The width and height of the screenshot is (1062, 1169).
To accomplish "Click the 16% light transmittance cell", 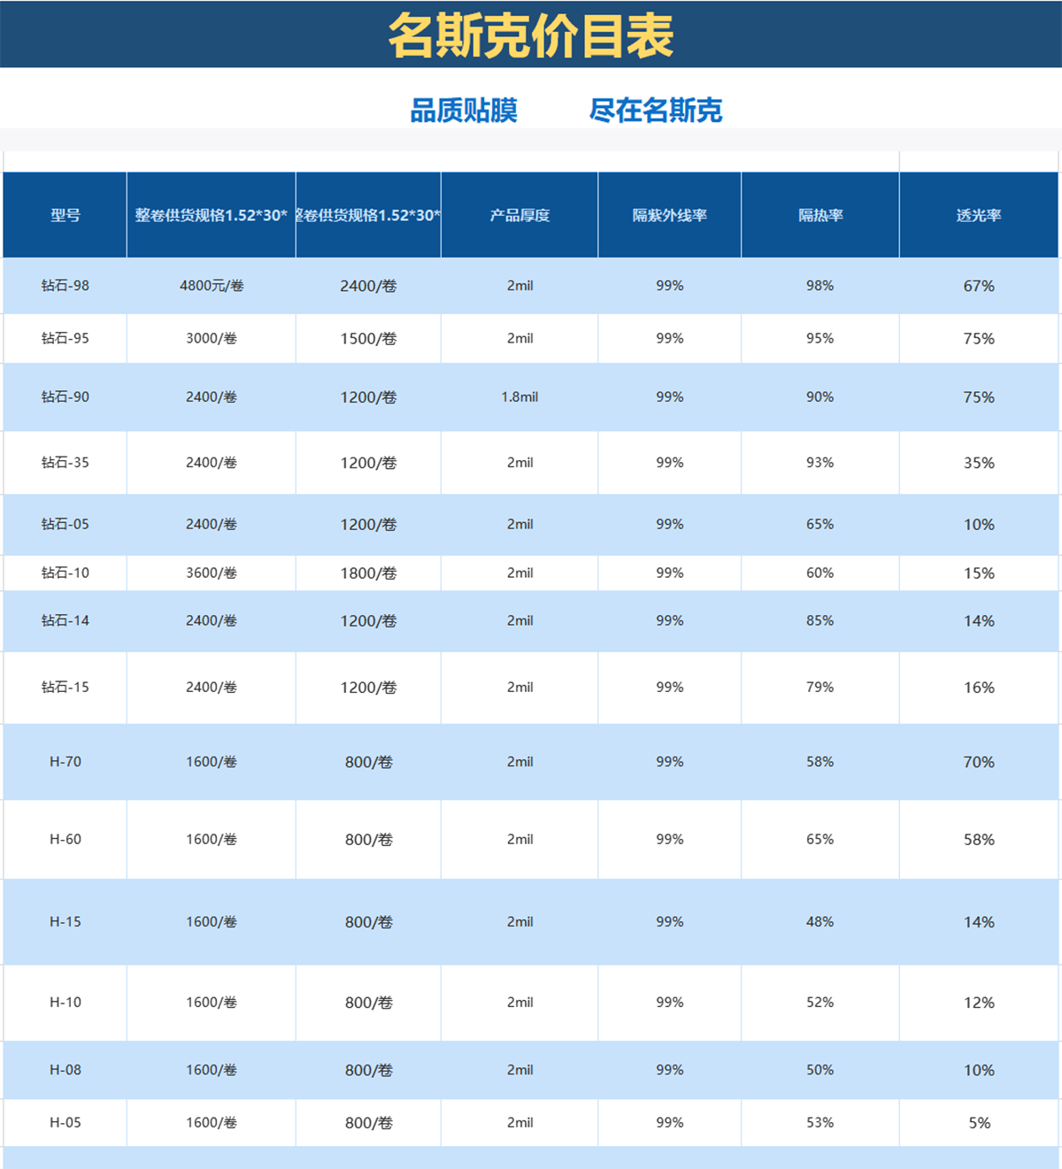I will tap(979, 688).
